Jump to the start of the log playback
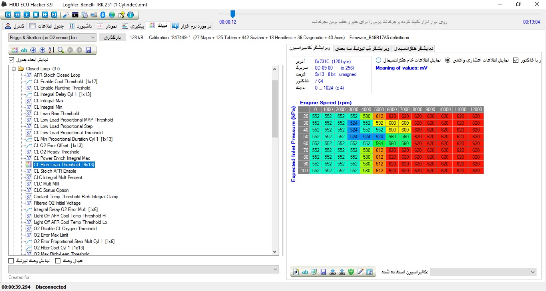This screenshot has width=546, height=291. tap(8, 15)
